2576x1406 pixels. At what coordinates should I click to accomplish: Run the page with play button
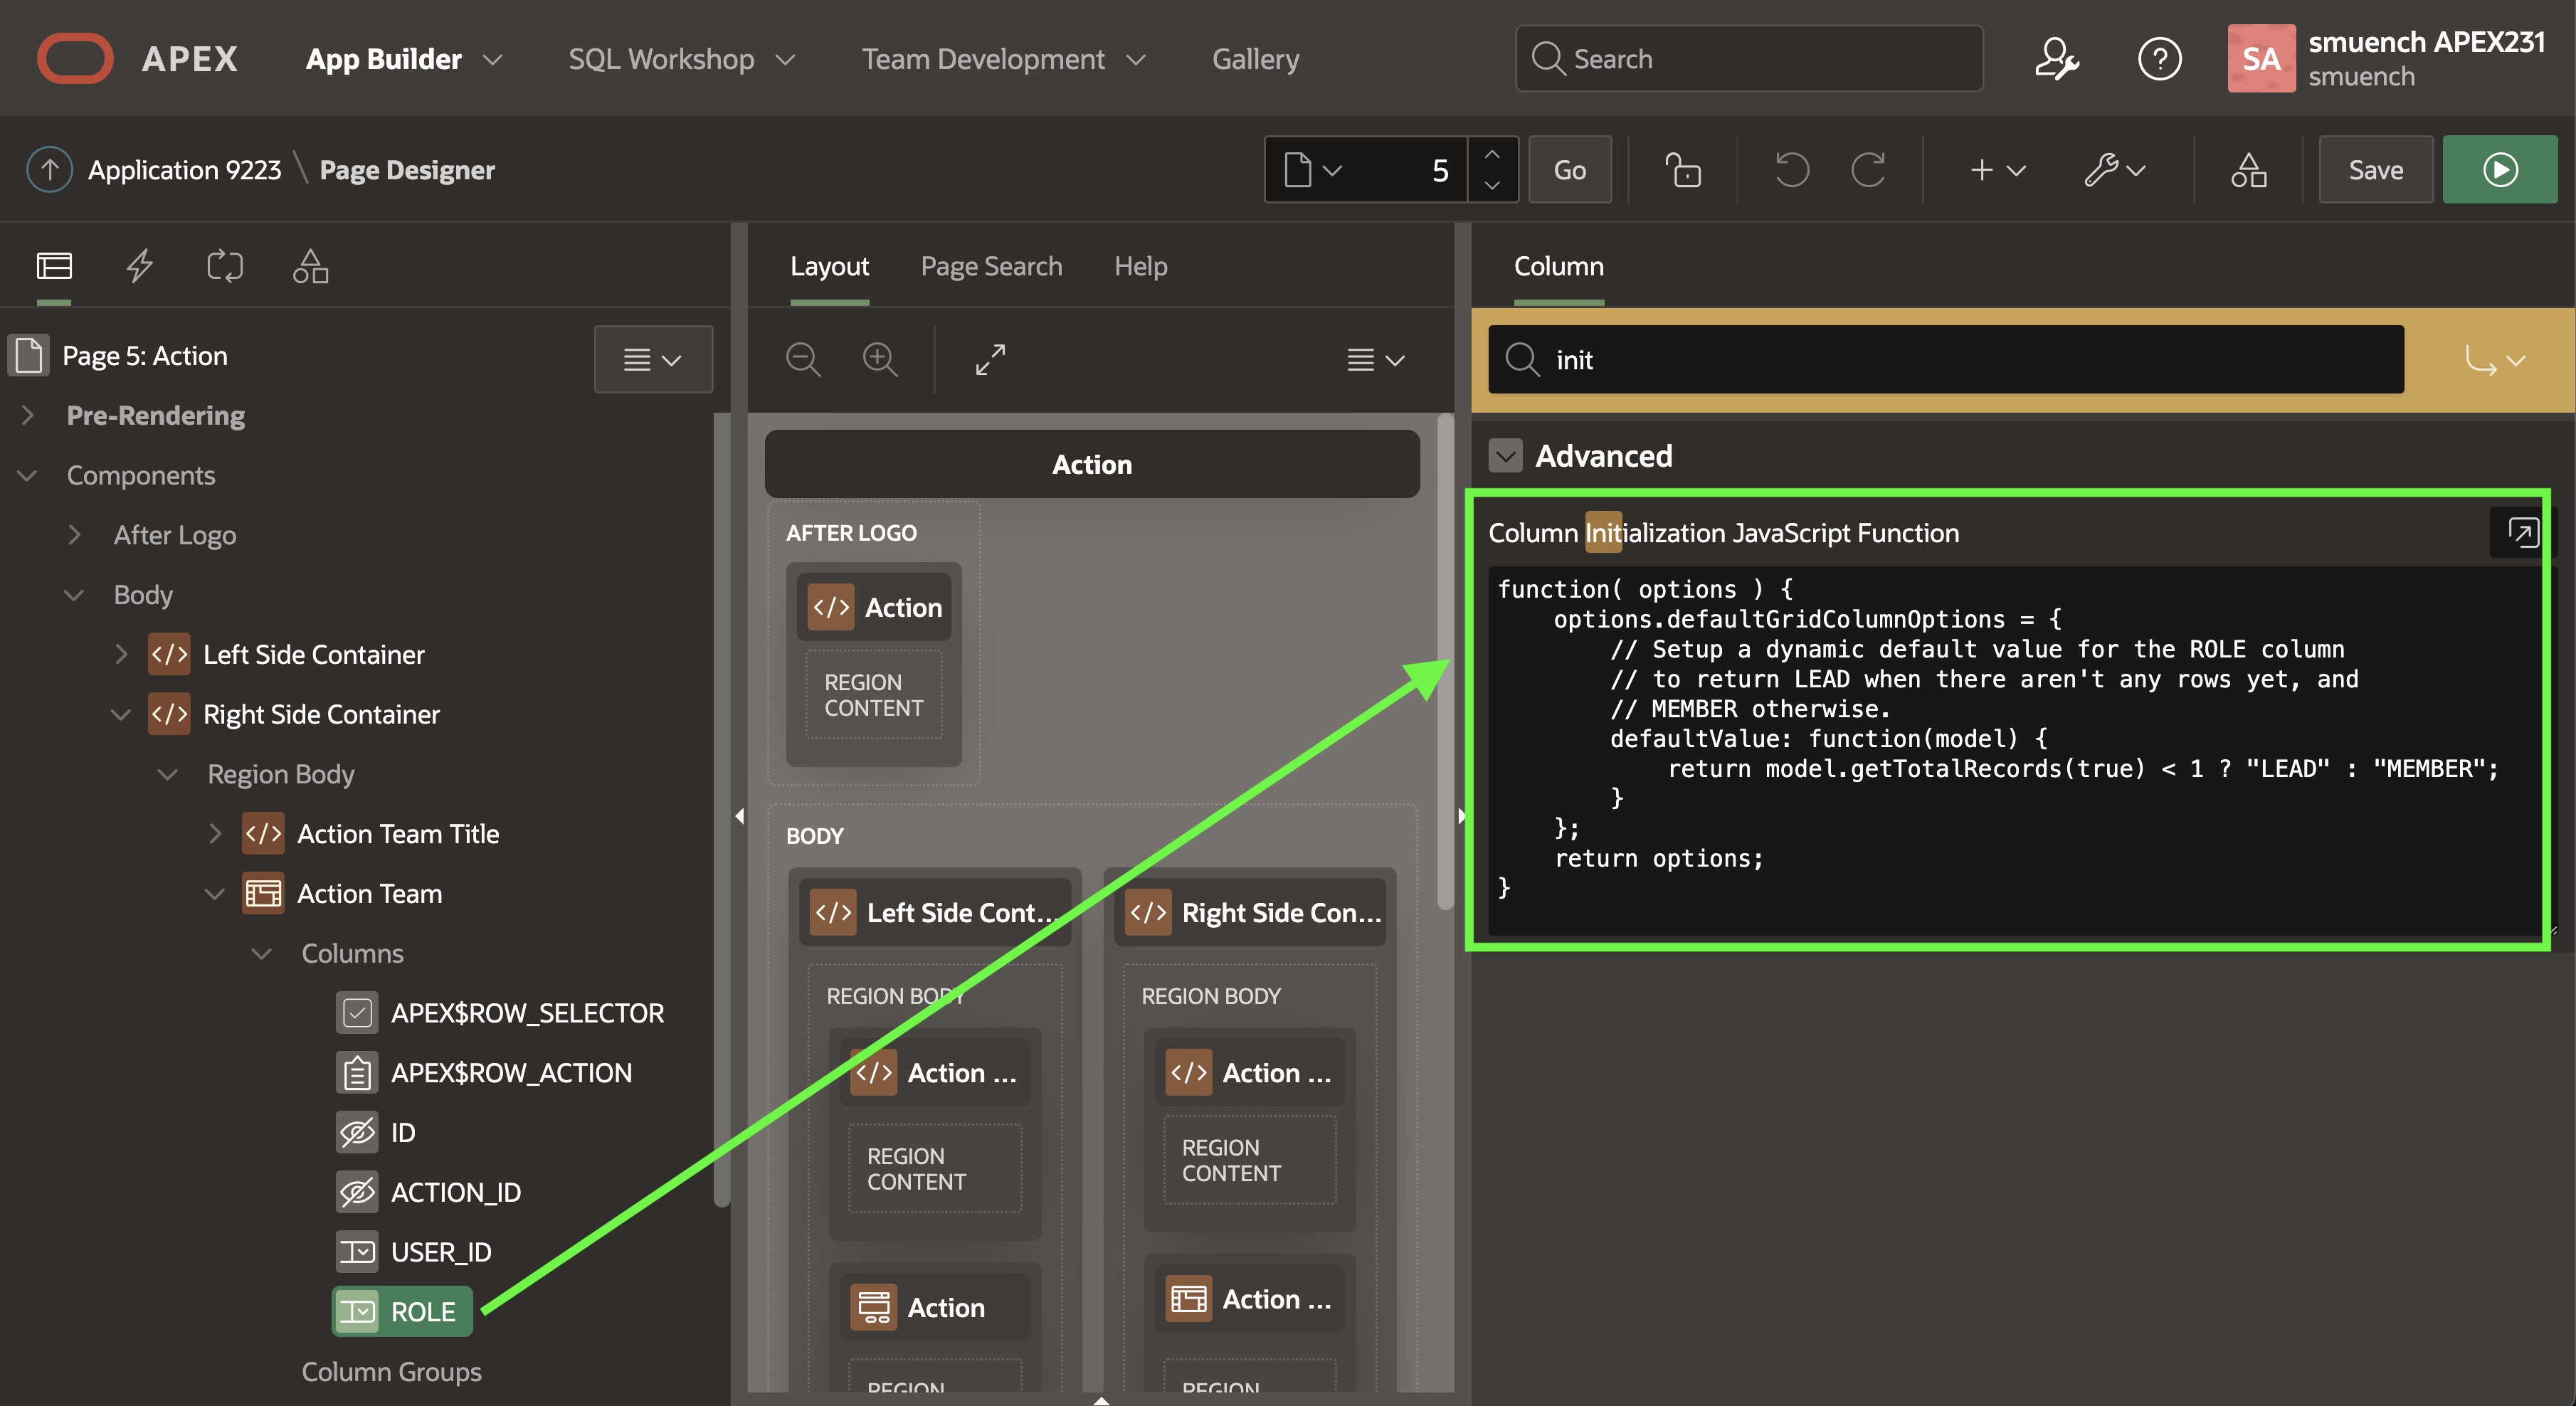pos(2499,170)
